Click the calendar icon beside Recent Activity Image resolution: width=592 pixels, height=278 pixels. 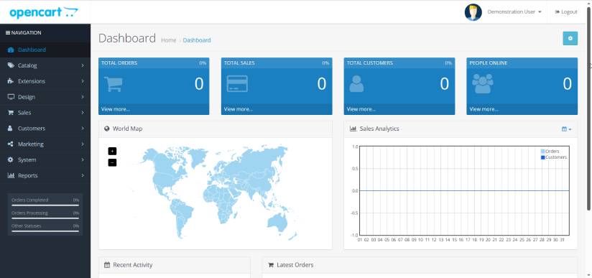pos(107,265)
